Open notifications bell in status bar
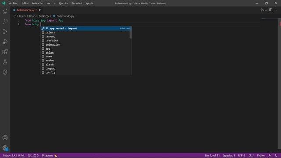 pos(276,155)
